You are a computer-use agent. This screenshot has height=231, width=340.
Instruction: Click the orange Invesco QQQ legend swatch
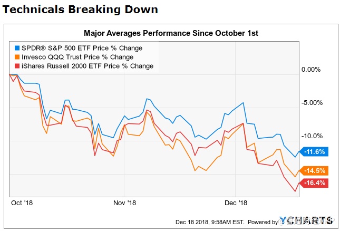tap(17, 57)
